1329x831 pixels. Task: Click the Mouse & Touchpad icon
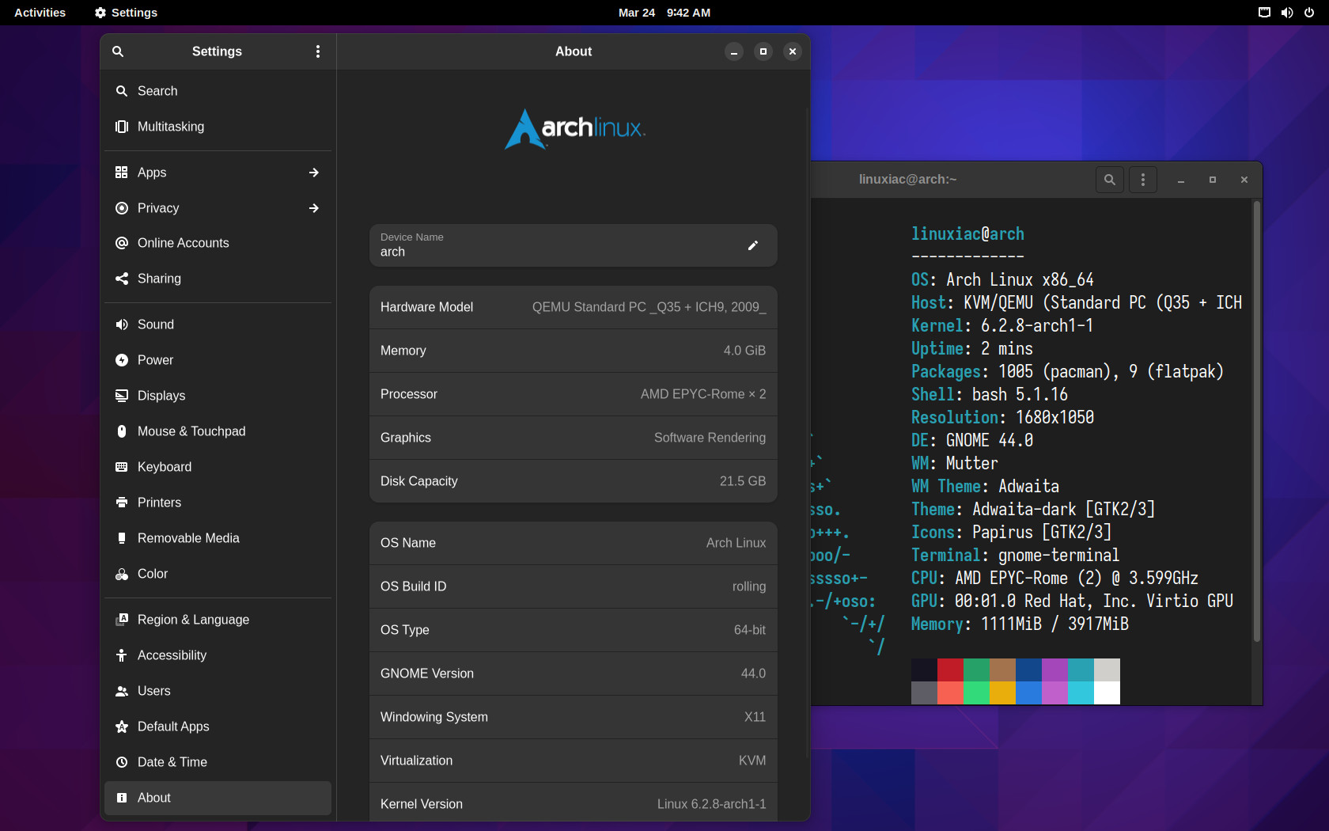tap(122, 431)
